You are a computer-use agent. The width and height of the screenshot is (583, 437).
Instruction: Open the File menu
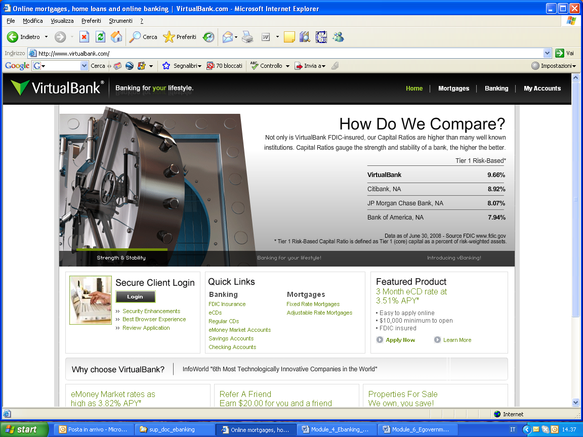click(x=11, y=21)
